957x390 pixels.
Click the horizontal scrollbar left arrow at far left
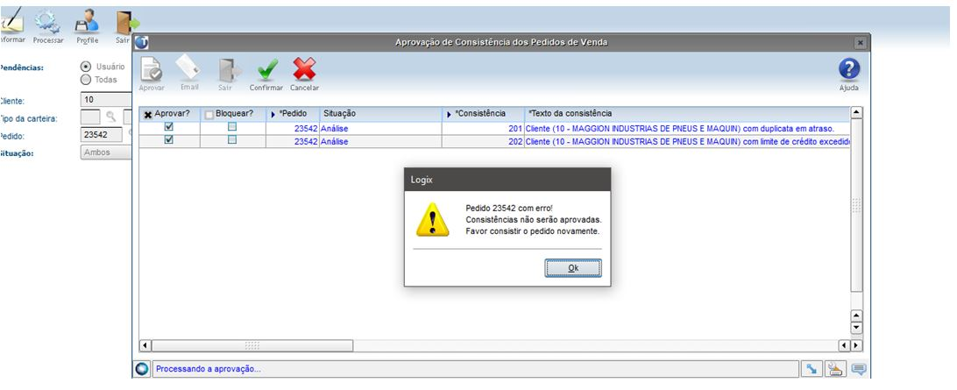pos(145,345)
